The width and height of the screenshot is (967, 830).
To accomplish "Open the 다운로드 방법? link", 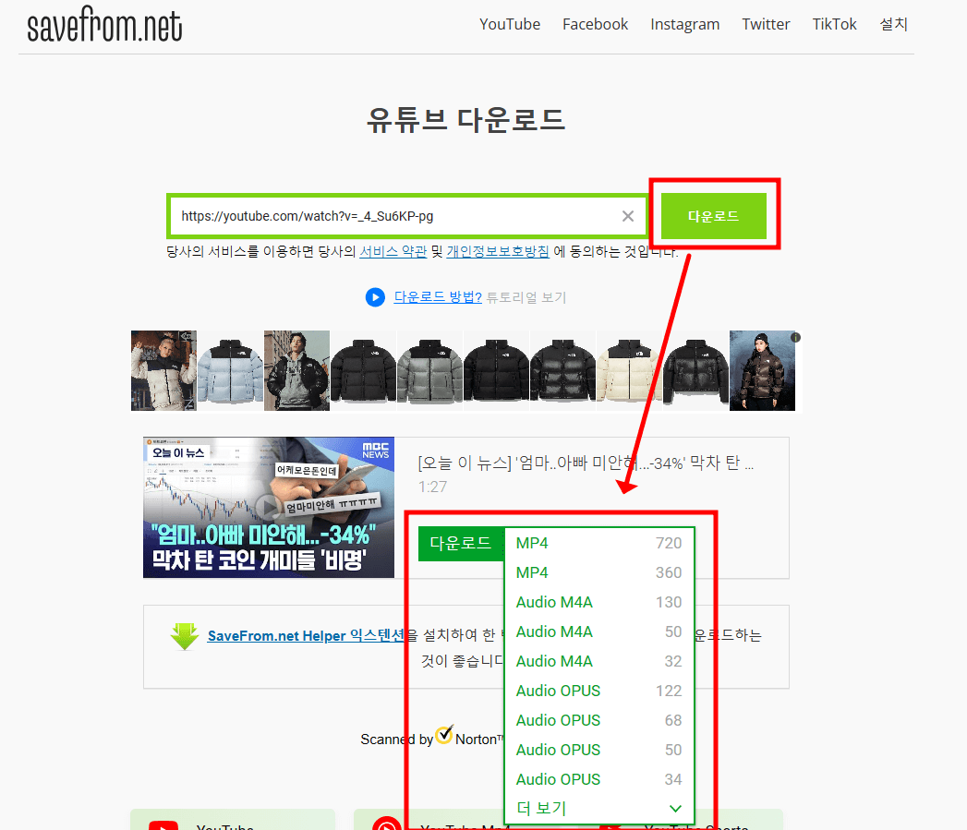I will (x=438, y=297).
